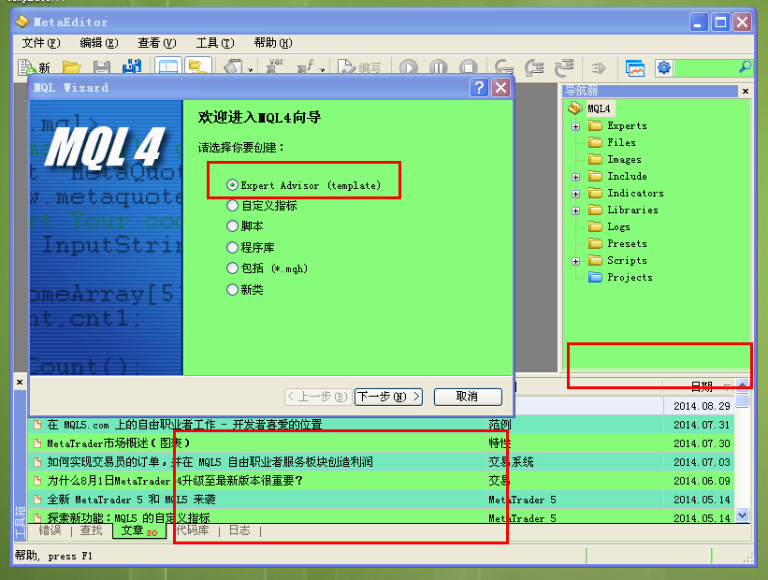Click the 取消 button in the wizard
The image size is (768, 580).
coord(468,397)
